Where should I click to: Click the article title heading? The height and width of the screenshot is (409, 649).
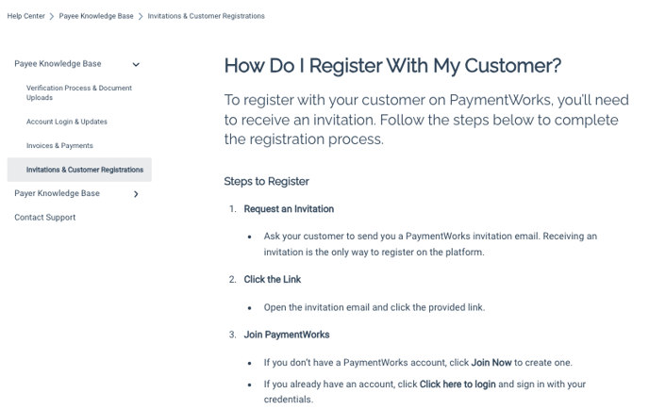(x=392, y=65)
